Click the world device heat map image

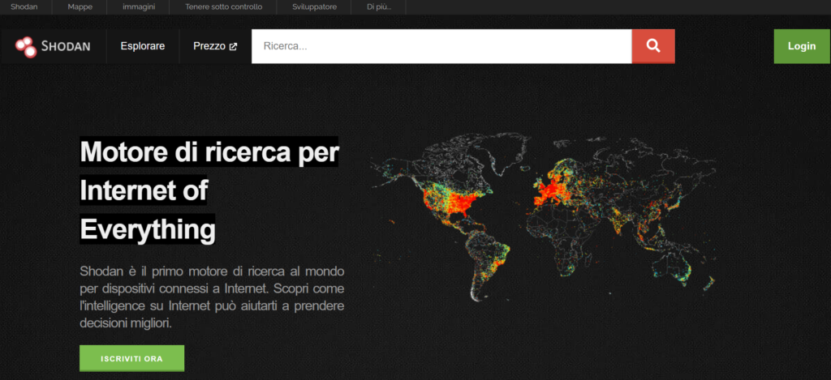click(542, 216)
